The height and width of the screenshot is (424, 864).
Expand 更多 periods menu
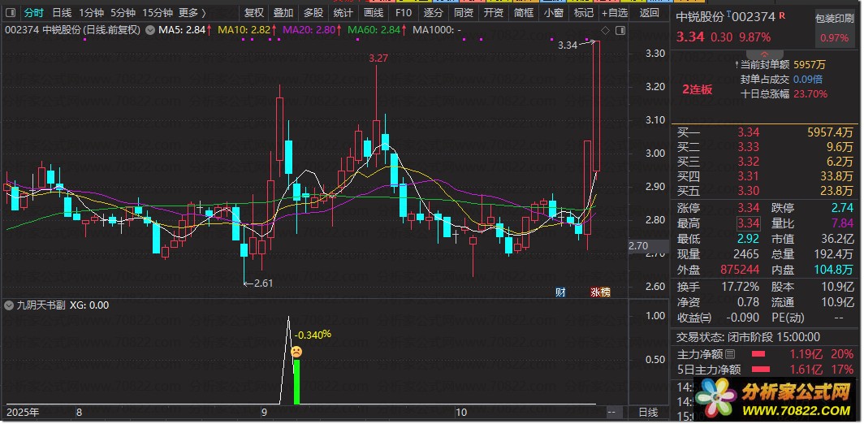[x=192, y=13]
